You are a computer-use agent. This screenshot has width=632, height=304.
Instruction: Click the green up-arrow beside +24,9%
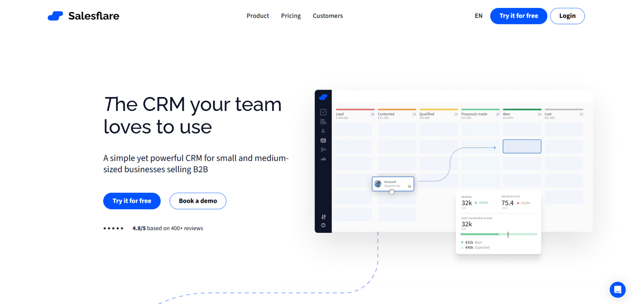pos(476,202)
